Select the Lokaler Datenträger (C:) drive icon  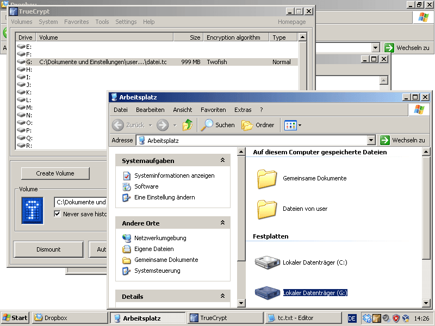coord(267,262)
